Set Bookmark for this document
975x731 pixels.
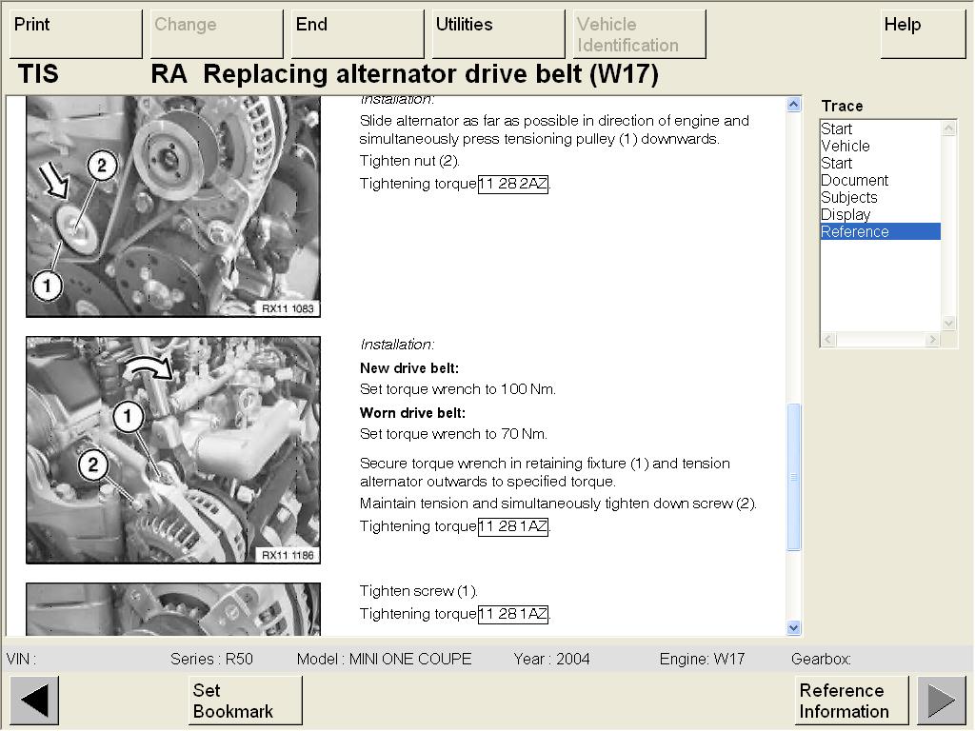point(245,701)
